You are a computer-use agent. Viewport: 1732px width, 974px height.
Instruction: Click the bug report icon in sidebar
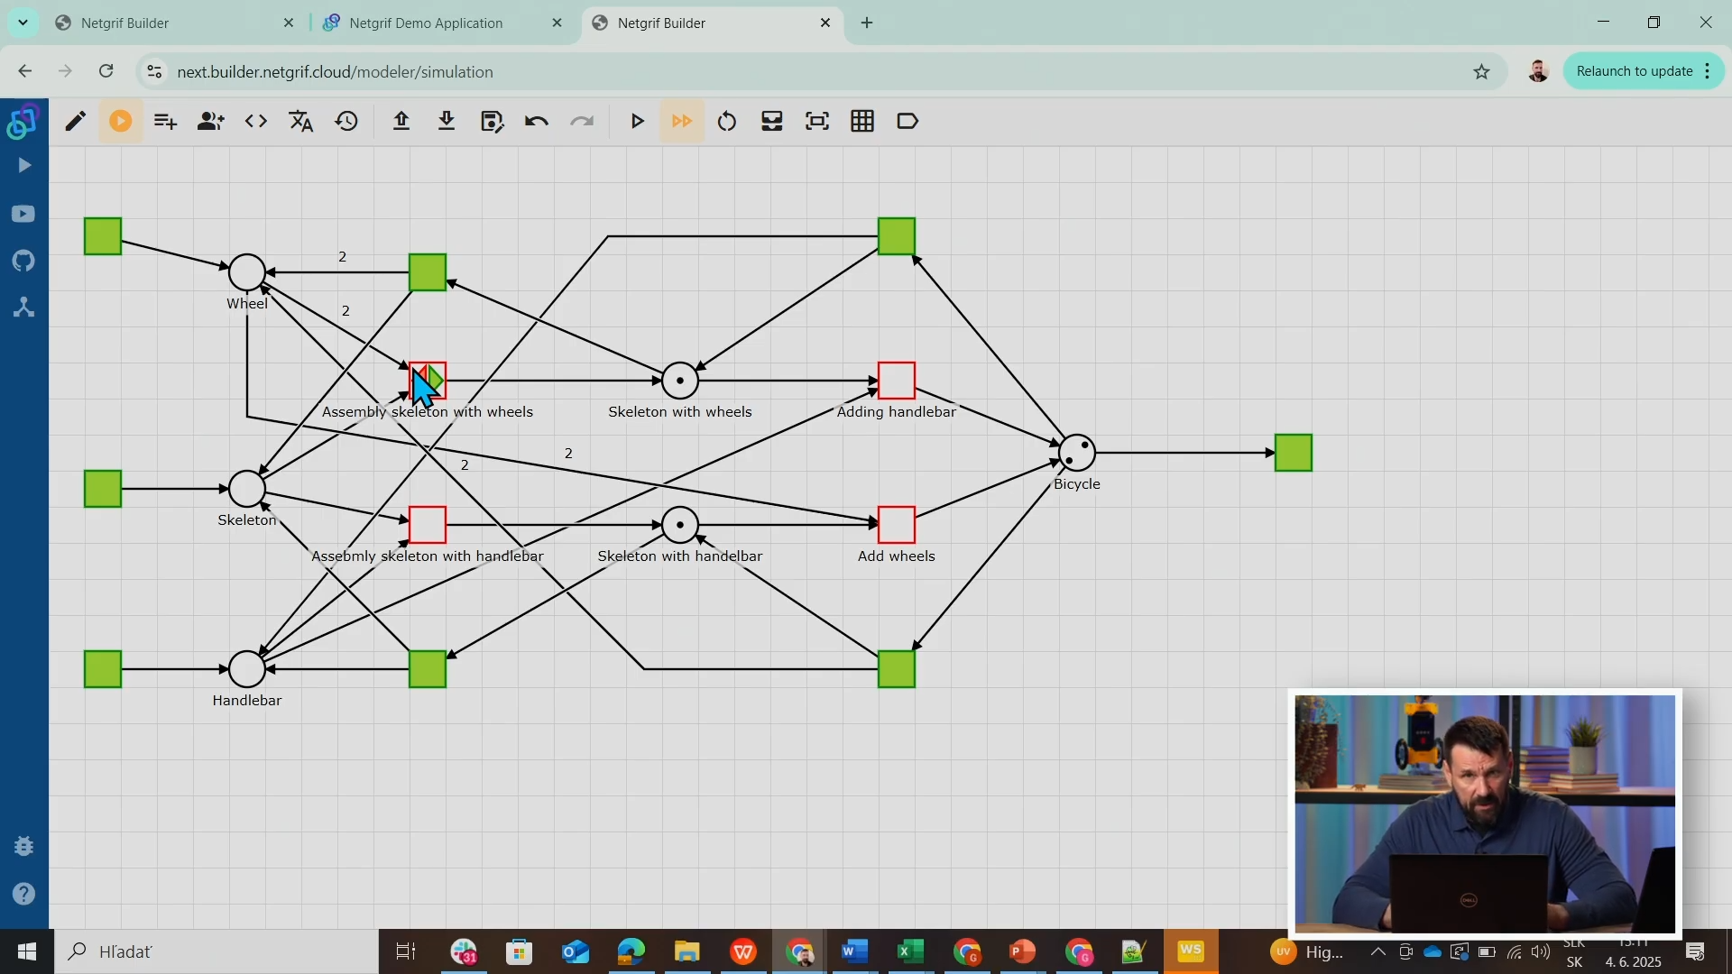pos(24,846)
